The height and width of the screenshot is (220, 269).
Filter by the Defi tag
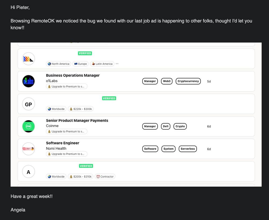tap(165, 126)
